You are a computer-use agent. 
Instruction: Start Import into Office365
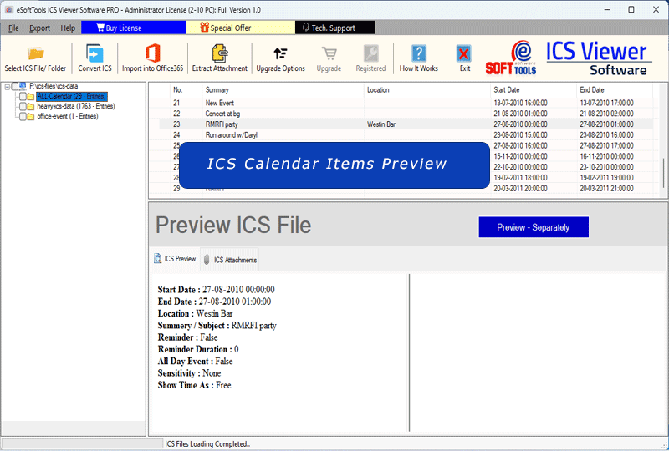click(x=152, y=58)
